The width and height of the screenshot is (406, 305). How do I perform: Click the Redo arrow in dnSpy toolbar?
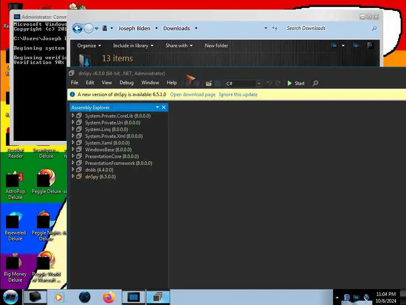pos(278,83)
